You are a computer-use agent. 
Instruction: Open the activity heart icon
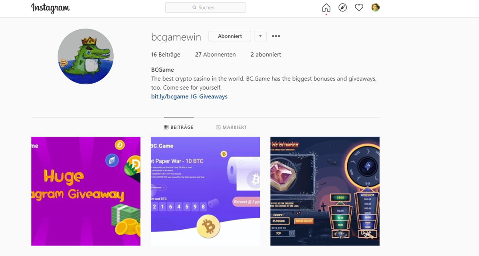pos(359,8)
